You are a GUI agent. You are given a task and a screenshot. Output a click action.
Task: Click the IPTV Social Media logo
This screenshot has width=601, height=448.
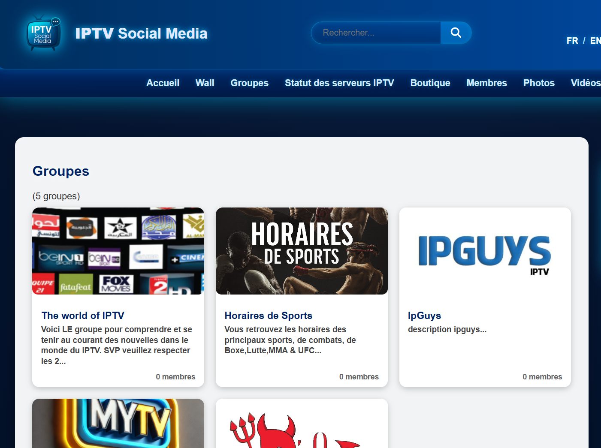point(43,33)
